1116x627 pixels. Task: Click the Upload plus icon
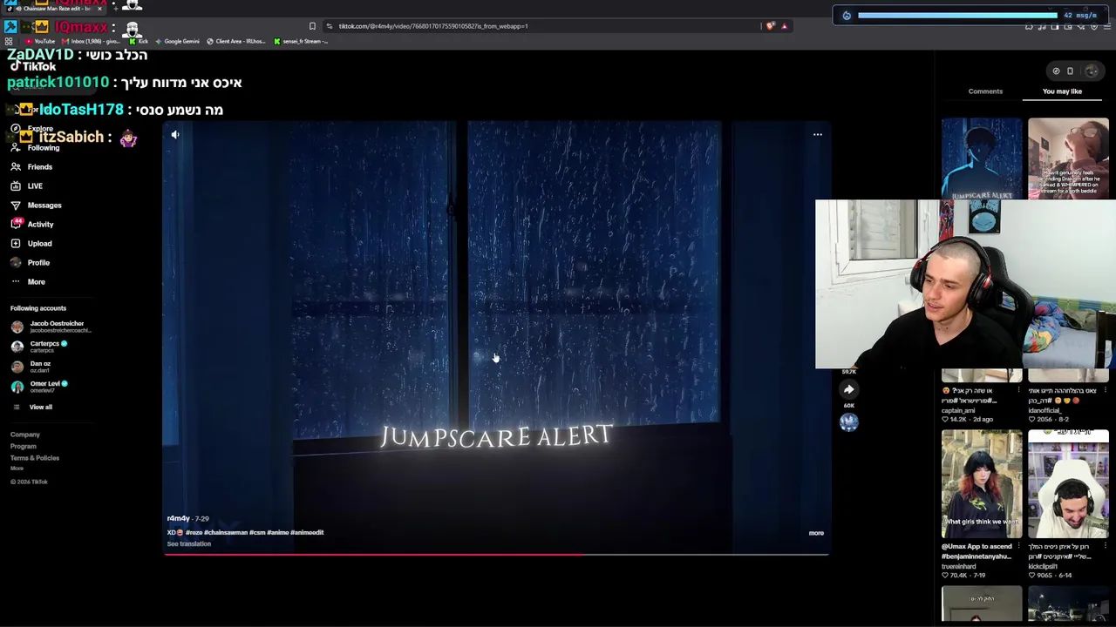point(16,244)
